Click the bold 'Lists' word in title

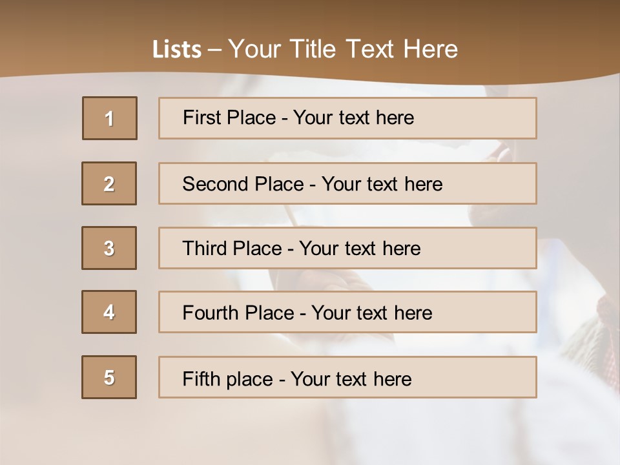click(176, 50)
